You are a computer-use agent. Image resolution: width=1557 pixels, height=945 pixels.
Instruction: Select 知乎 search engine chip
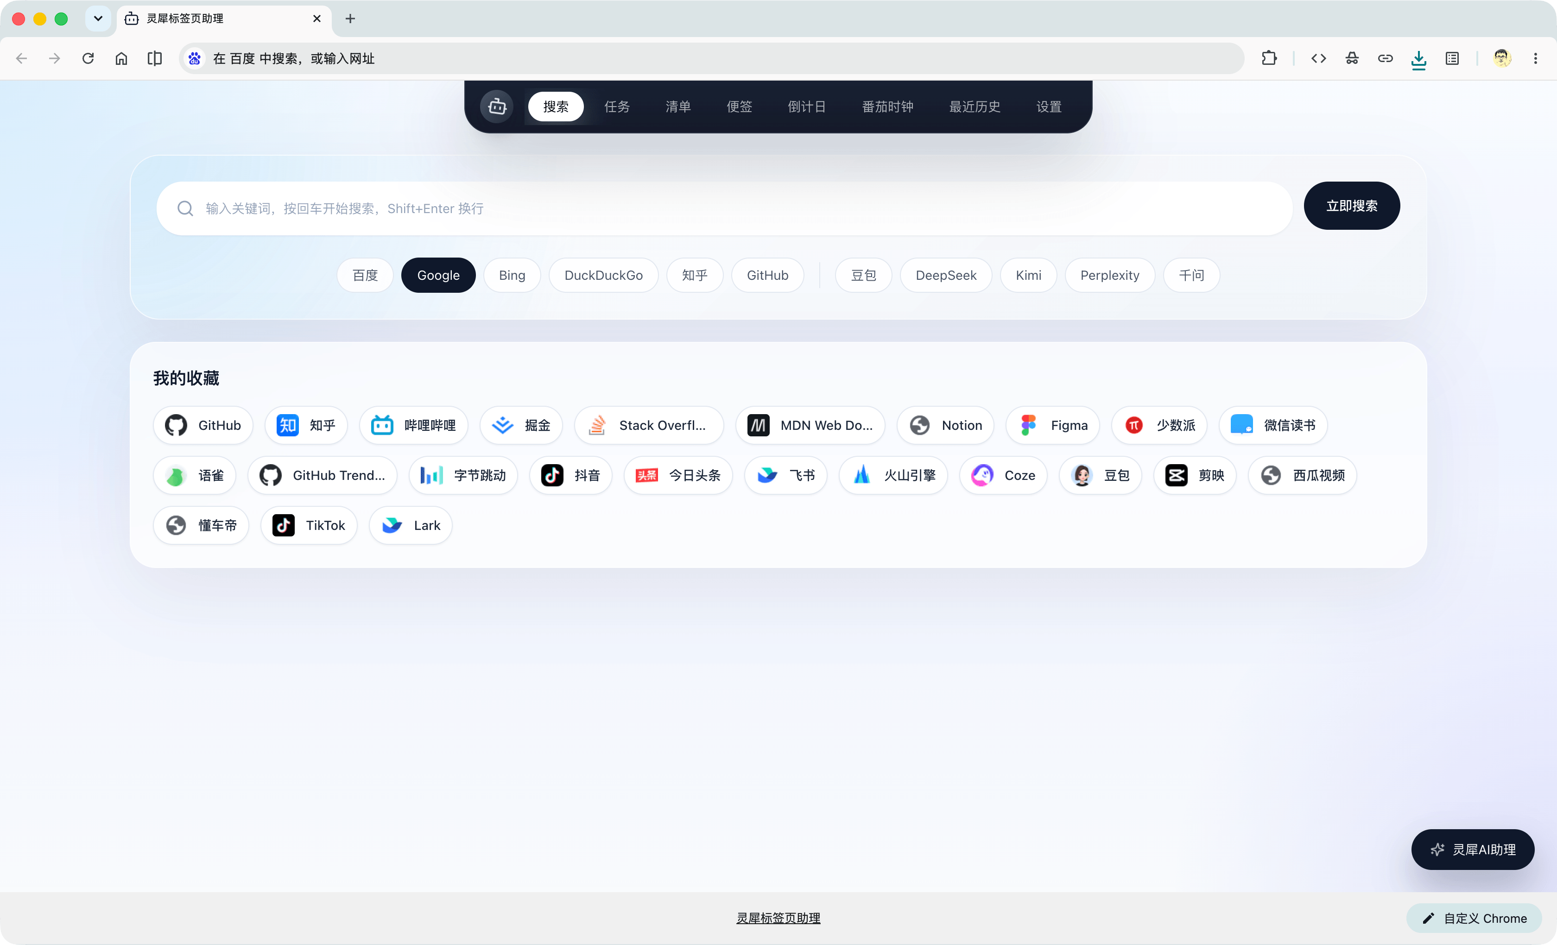[695, 276]
